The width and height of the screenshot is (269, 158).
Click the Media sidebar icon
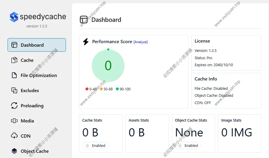[x=14, y=121]
